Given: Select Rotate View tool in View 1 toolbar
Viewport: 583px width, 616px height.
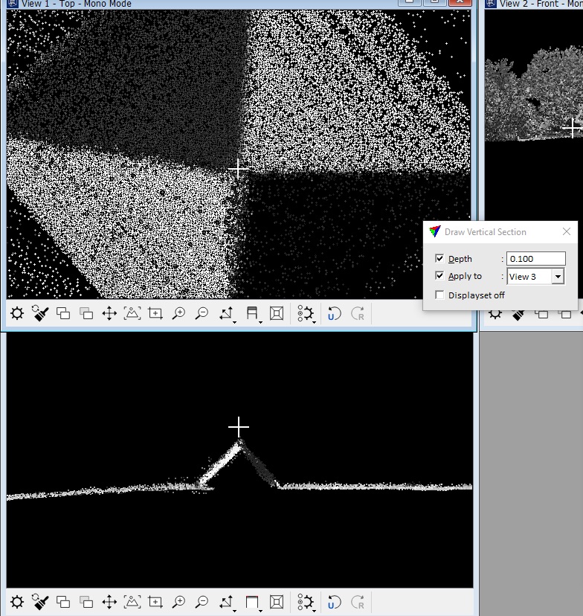Looking at the screenshot, I should [x=226, y=313].
